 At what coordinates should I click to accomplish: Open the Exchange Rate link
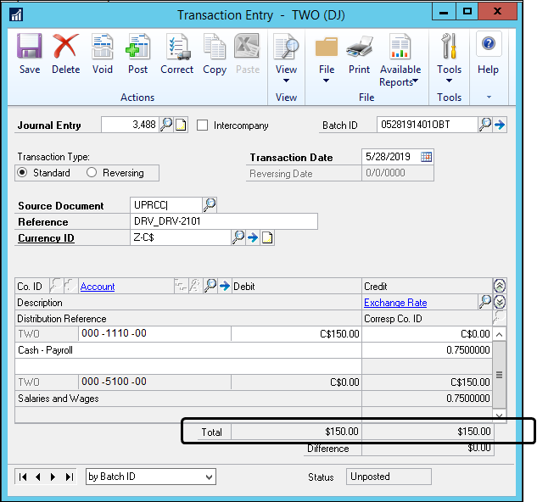click(x=395, y=303)
